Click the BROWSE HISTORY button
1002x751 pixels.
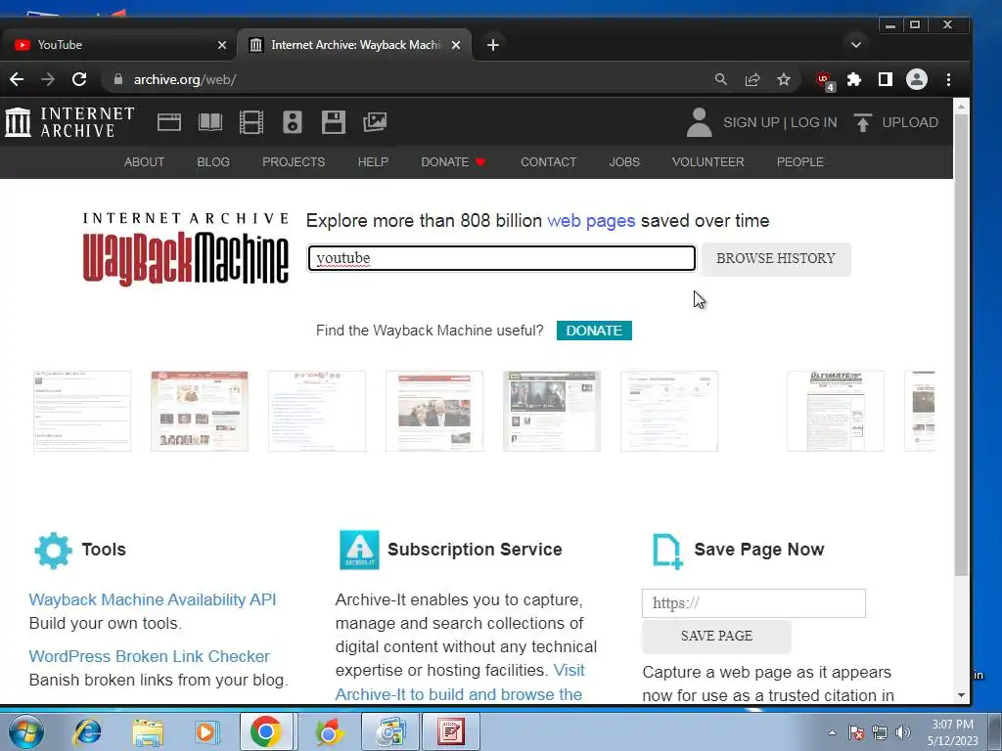pos(776,258)
